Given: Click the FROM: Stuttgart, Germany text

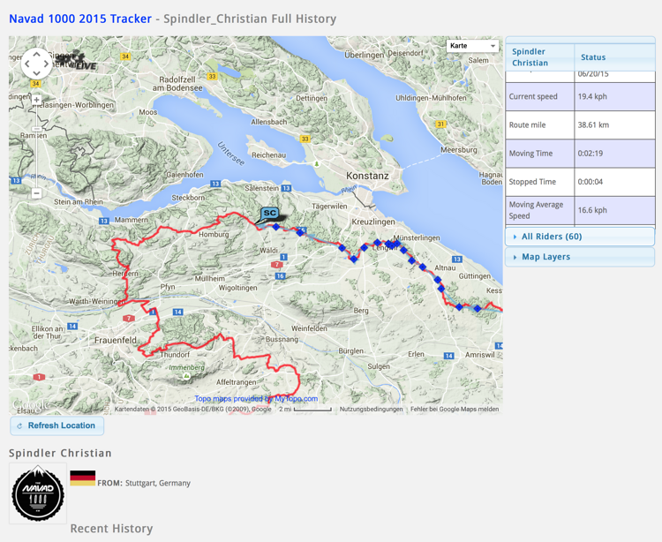Looking at the screenshot, I should pyautogui.click(x=144, y=483).
